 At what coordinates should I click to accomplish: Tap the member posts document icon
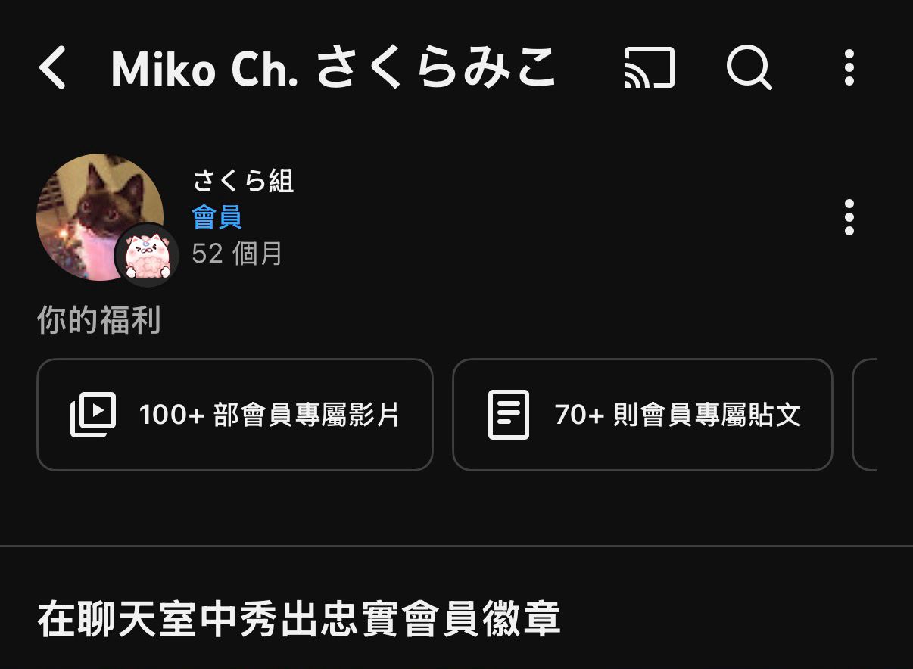(509, 415)
